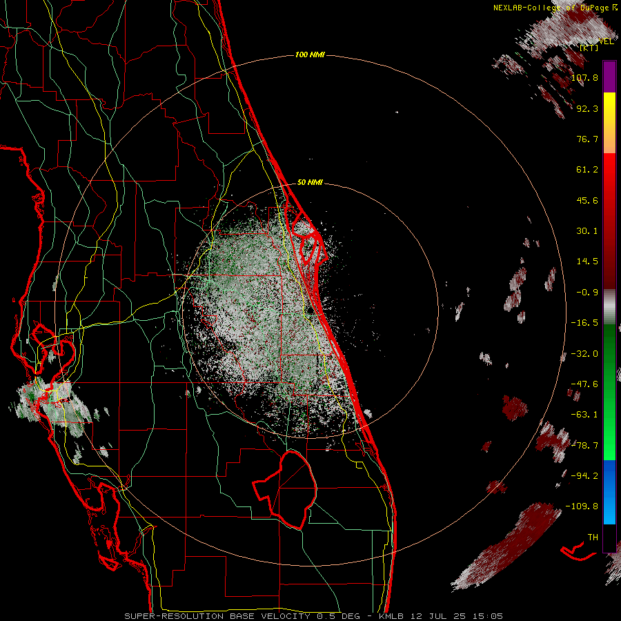Screen dimensions: 621x621
Task: Click the VEL label above the color scale
Action: [607, 41]
